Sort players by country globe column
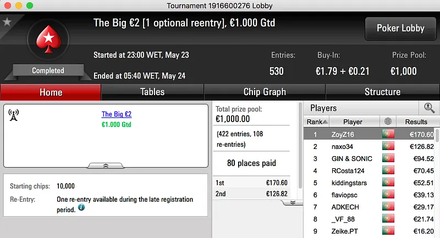 coord(389,121)
